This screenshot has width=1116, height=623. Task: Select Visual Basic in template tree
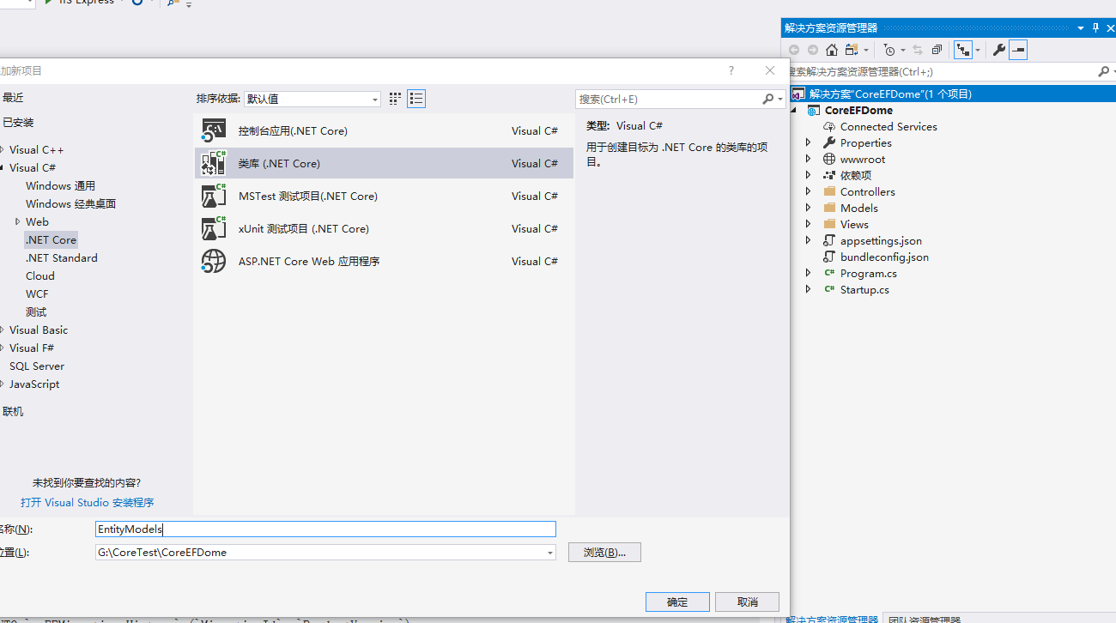39,330
